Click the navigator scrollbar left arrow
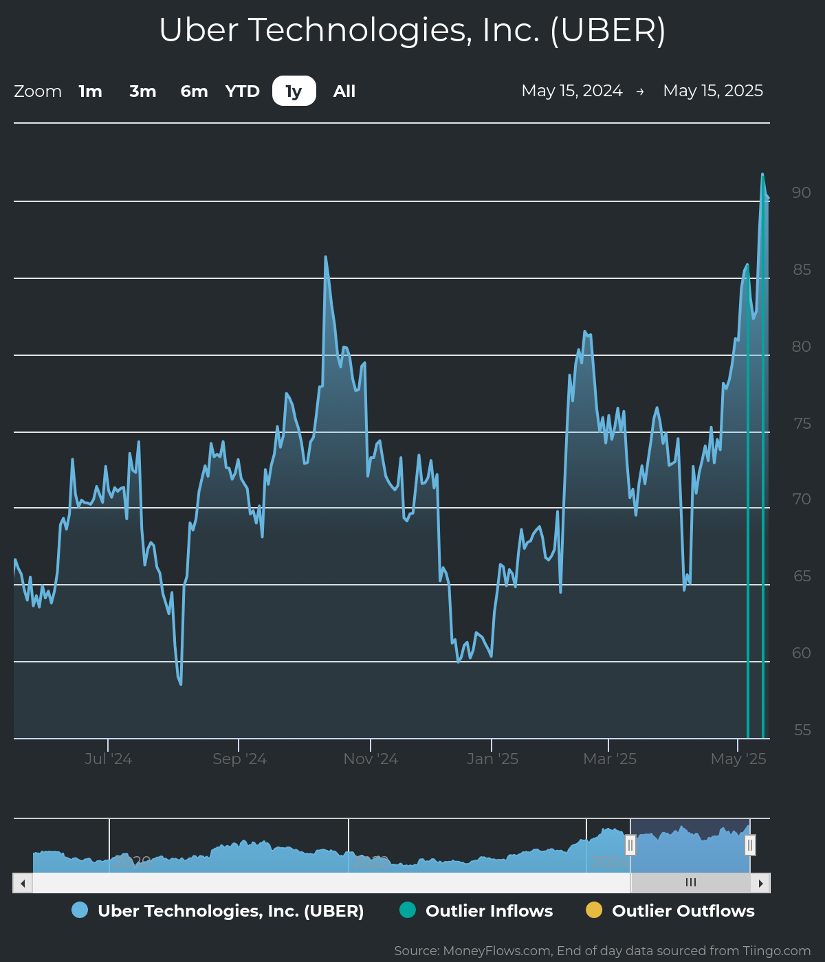Screen dimensions: 825x962 click(23, 883)
